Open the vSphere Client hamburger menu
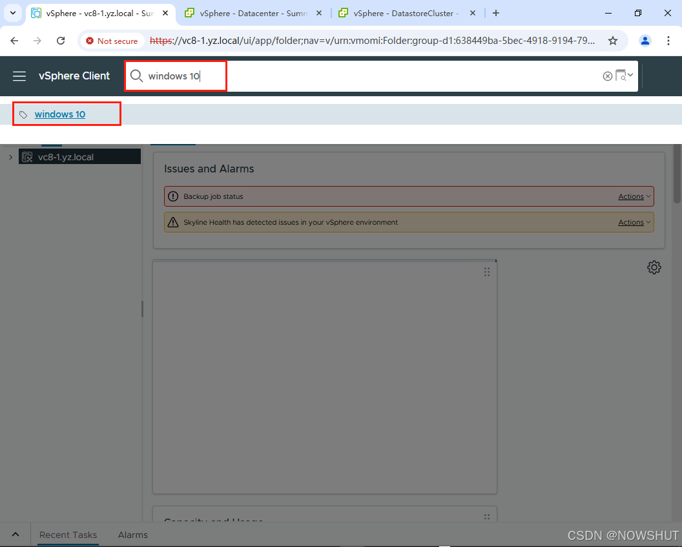The width and height of the screenshot is (682, 547). 19,76
